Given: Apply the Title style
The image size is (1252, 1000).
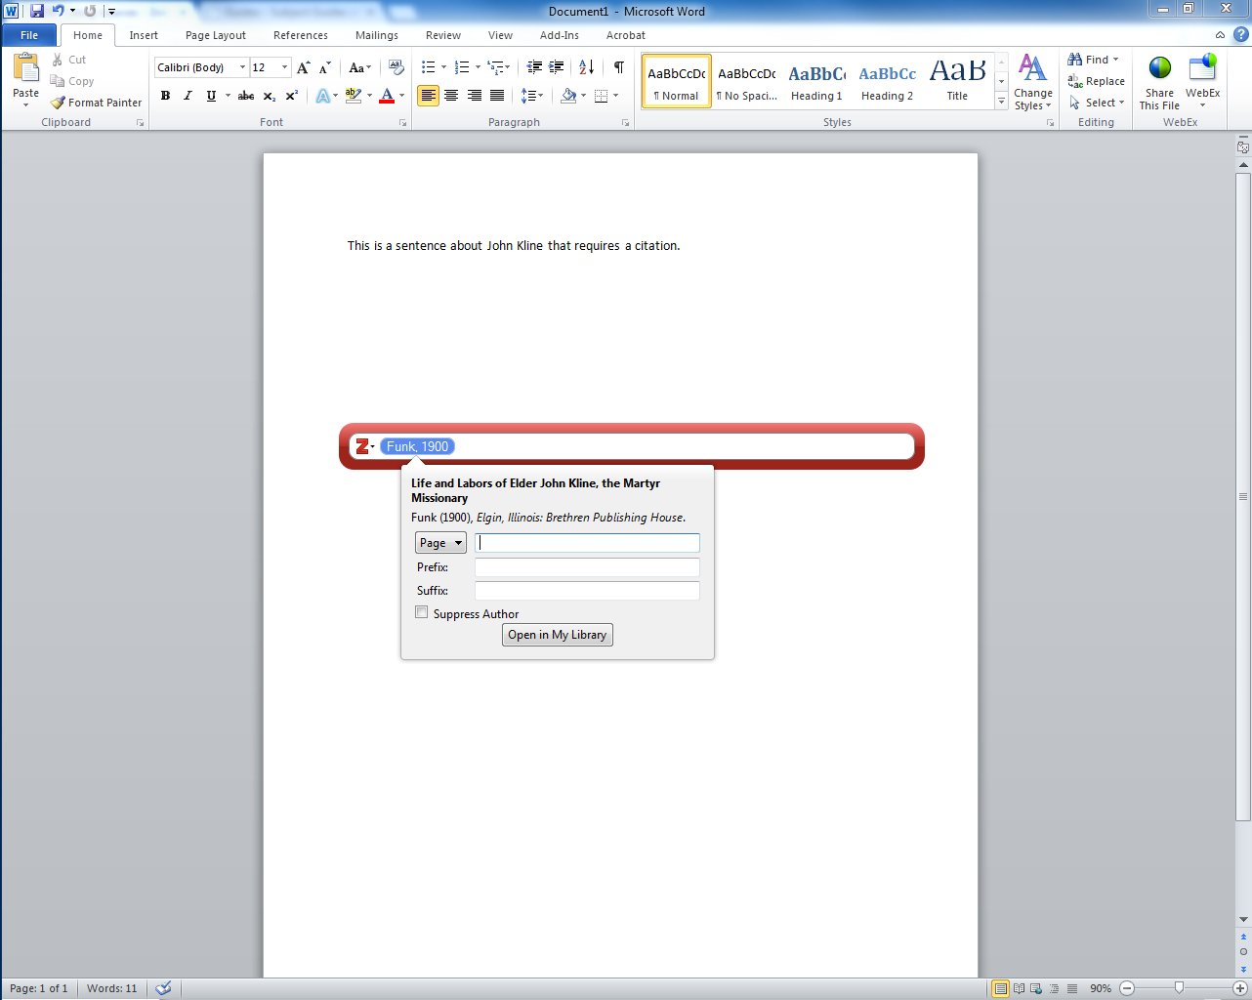Looking at the screenshot, I should [x=957, y=81].
